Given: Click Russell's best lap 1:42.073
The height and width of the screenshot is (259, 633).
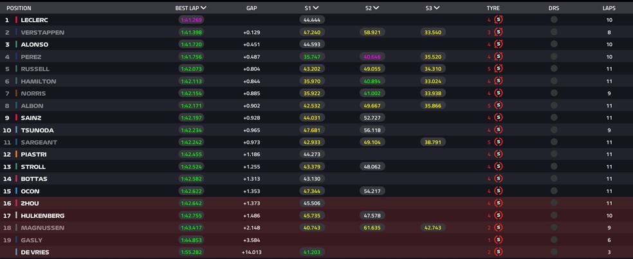Looking at the screenshot, I should point(191,69).
